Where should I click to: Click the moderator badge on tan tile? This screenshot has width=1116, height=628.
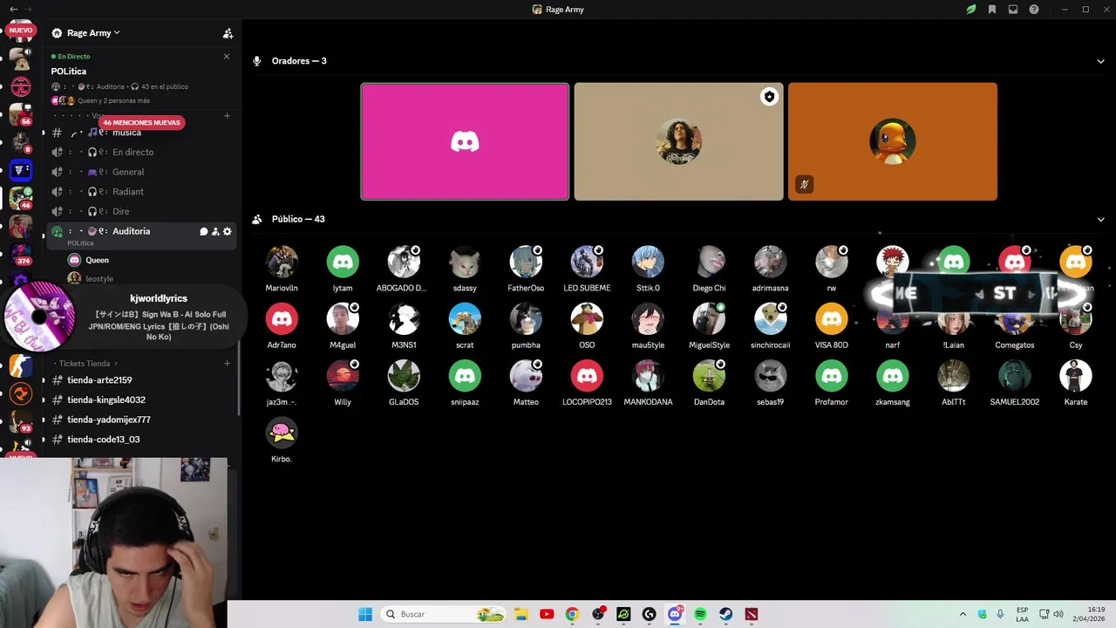coord(769,97)
